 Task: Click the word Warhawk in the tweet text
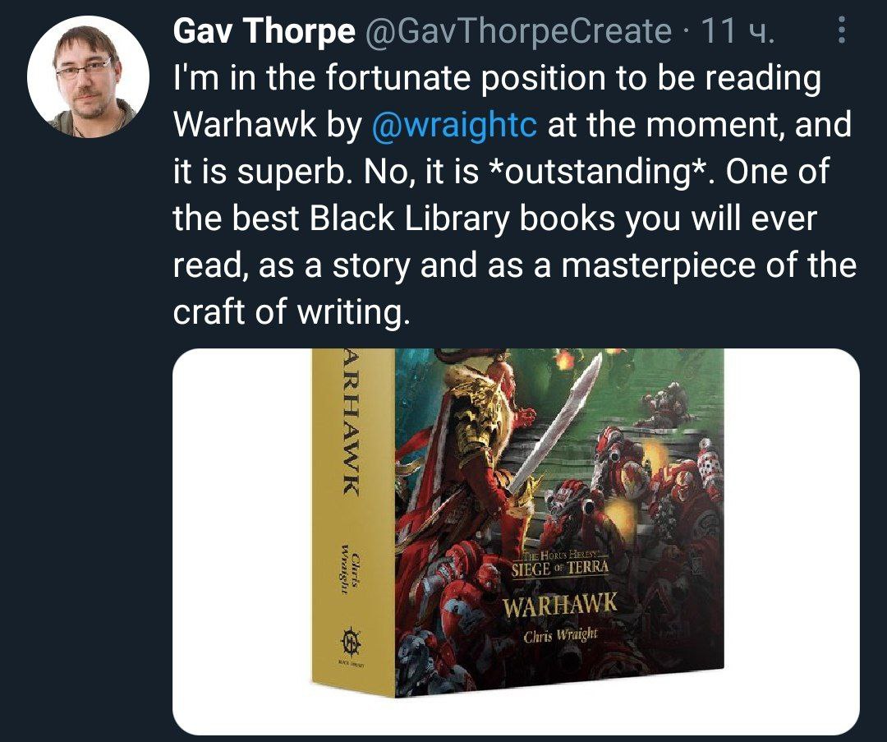tap(245, 125)
